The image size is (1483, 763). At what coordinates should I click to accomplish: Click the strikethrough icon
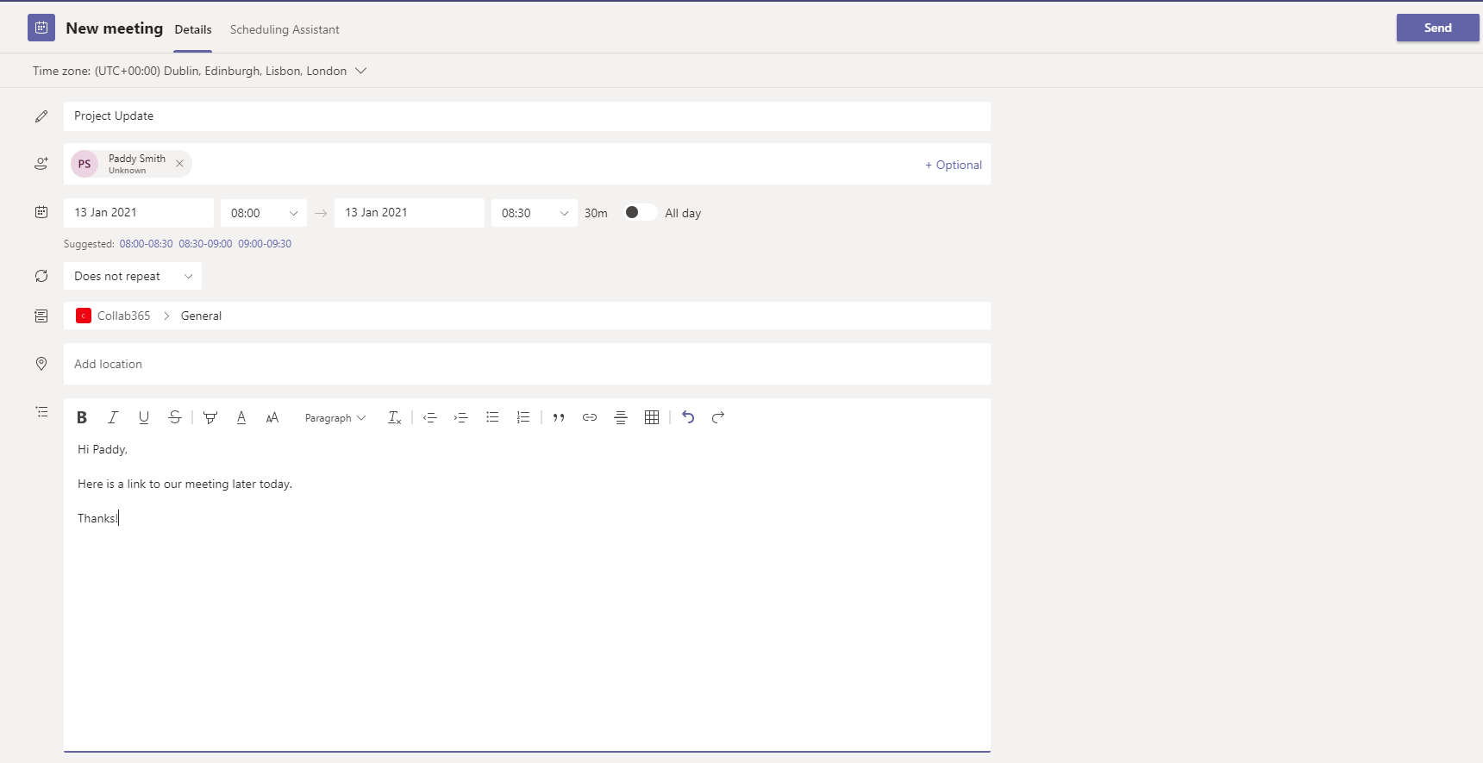point(175,417)
